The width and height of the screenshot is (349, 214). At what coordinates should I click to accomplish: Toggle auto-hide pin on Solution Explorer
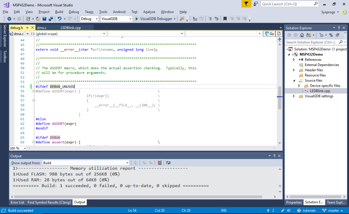[339, 28]
